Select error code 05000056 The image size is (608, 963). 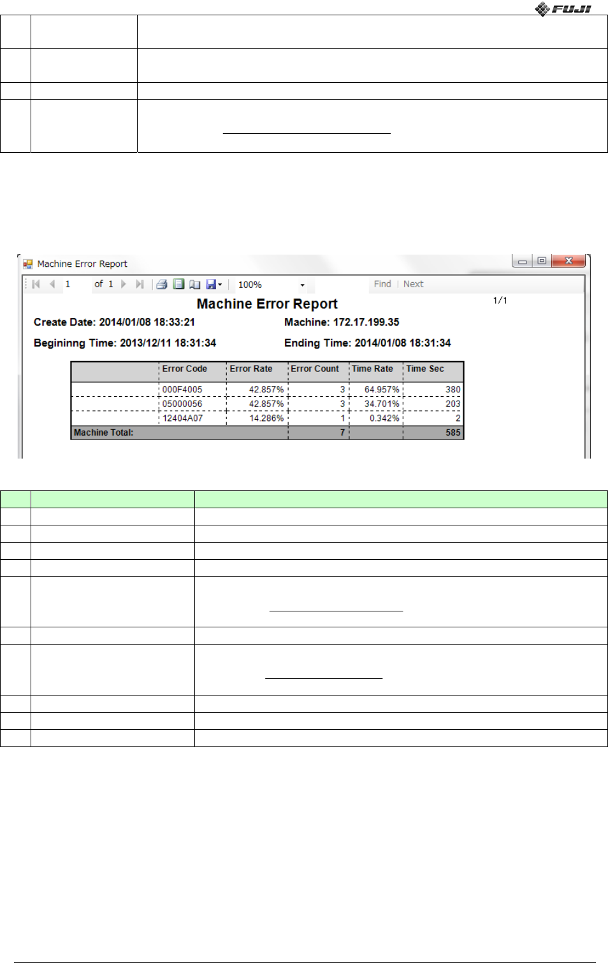tap(182, 404)
